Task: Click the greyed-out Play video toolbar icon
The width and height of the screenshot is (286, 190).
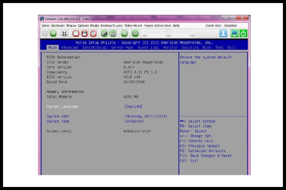Action: click(45, 33)
